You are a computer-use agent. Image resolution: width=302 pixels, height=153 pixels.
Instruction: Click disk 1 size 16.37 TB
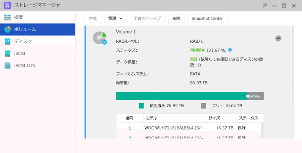(x=225, y=128)
